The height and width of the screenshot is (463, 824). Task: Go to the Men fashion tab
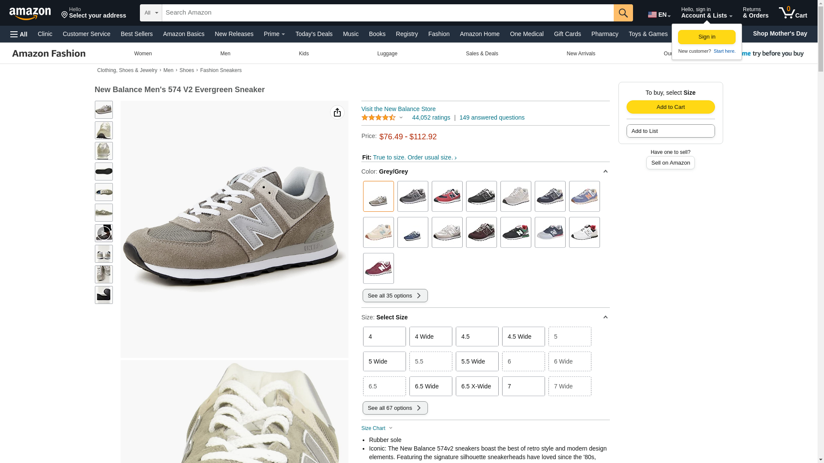225,54
